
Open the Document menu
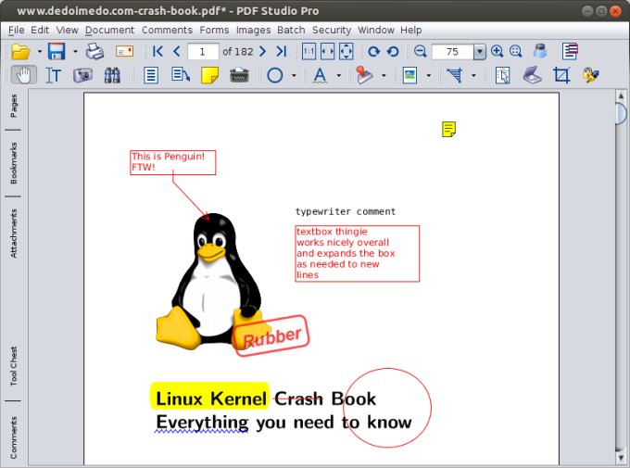[x=109, y=31]
